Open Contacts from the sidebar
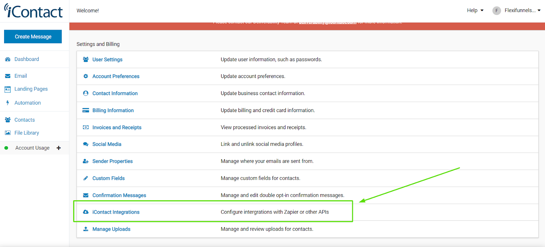This screenshot has width=545, height=247. 25,120
